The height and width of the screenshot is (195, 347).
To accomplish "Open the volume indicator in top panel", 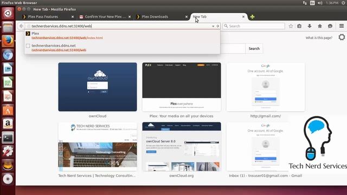I will pyautogui.click(x=320, y=3).
